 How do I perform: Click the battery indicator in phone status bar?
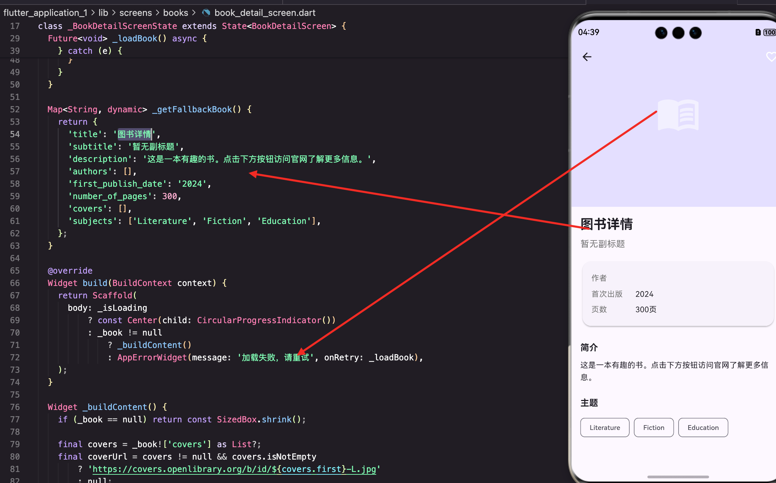[x=769, y=32]
